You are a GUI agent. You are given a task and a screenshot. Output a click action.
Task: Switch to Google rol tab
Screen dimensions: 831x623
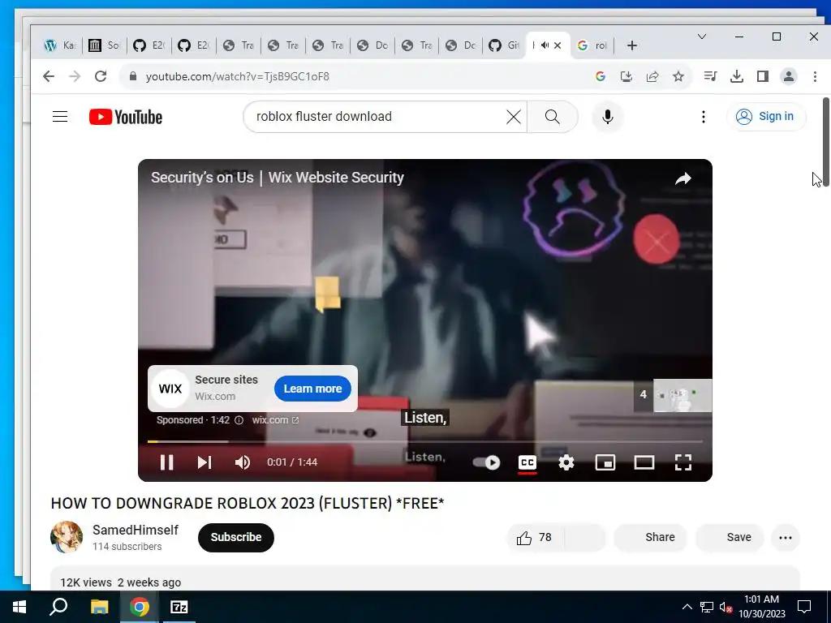(592, 45)
